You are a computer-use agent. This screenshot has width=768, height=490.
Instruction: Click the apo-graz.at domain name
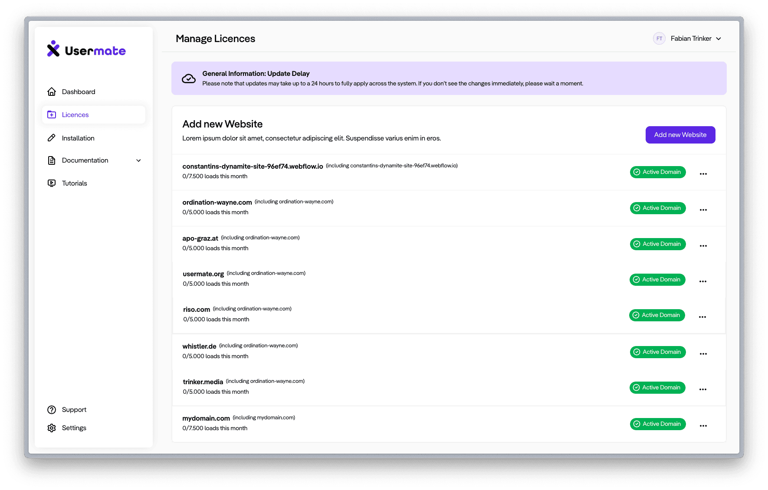pyautogui.click(x=200, y=238)
